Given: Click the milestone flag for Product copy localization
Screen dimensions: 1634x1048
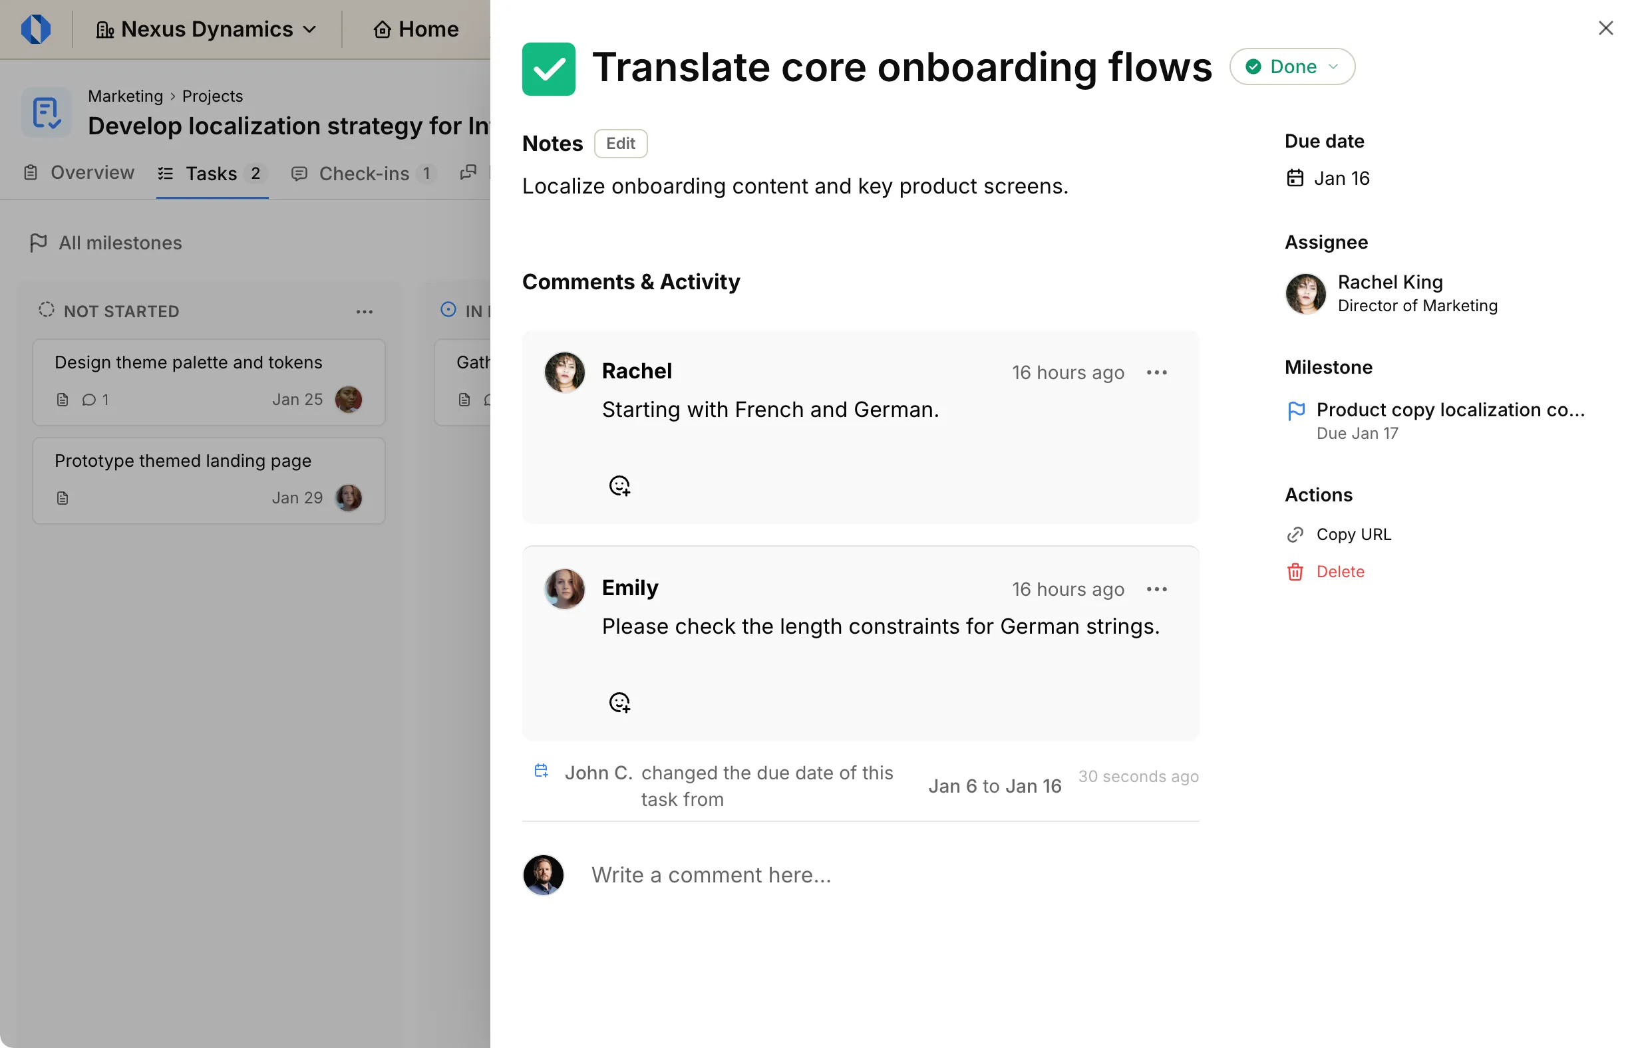Looking at the screenshot, I should (1296, 411).
